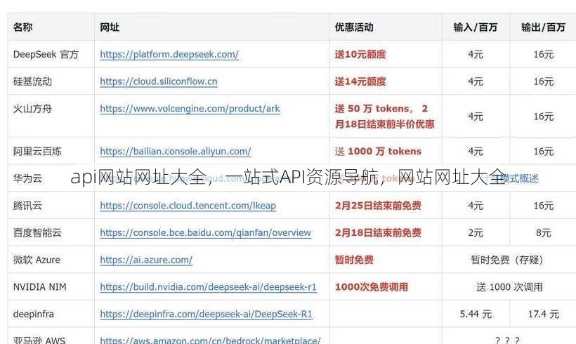Click the 17.4 元 output price
Image resolution: width=576 pixels, height=344 pixels.
pyautogui.click(x=544, y=315)
